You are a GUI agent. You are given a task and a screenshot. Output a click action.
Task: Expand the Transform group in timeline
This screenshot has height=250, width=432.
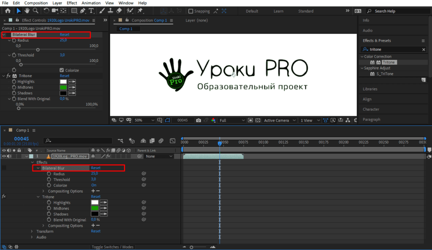click(32, 231)
